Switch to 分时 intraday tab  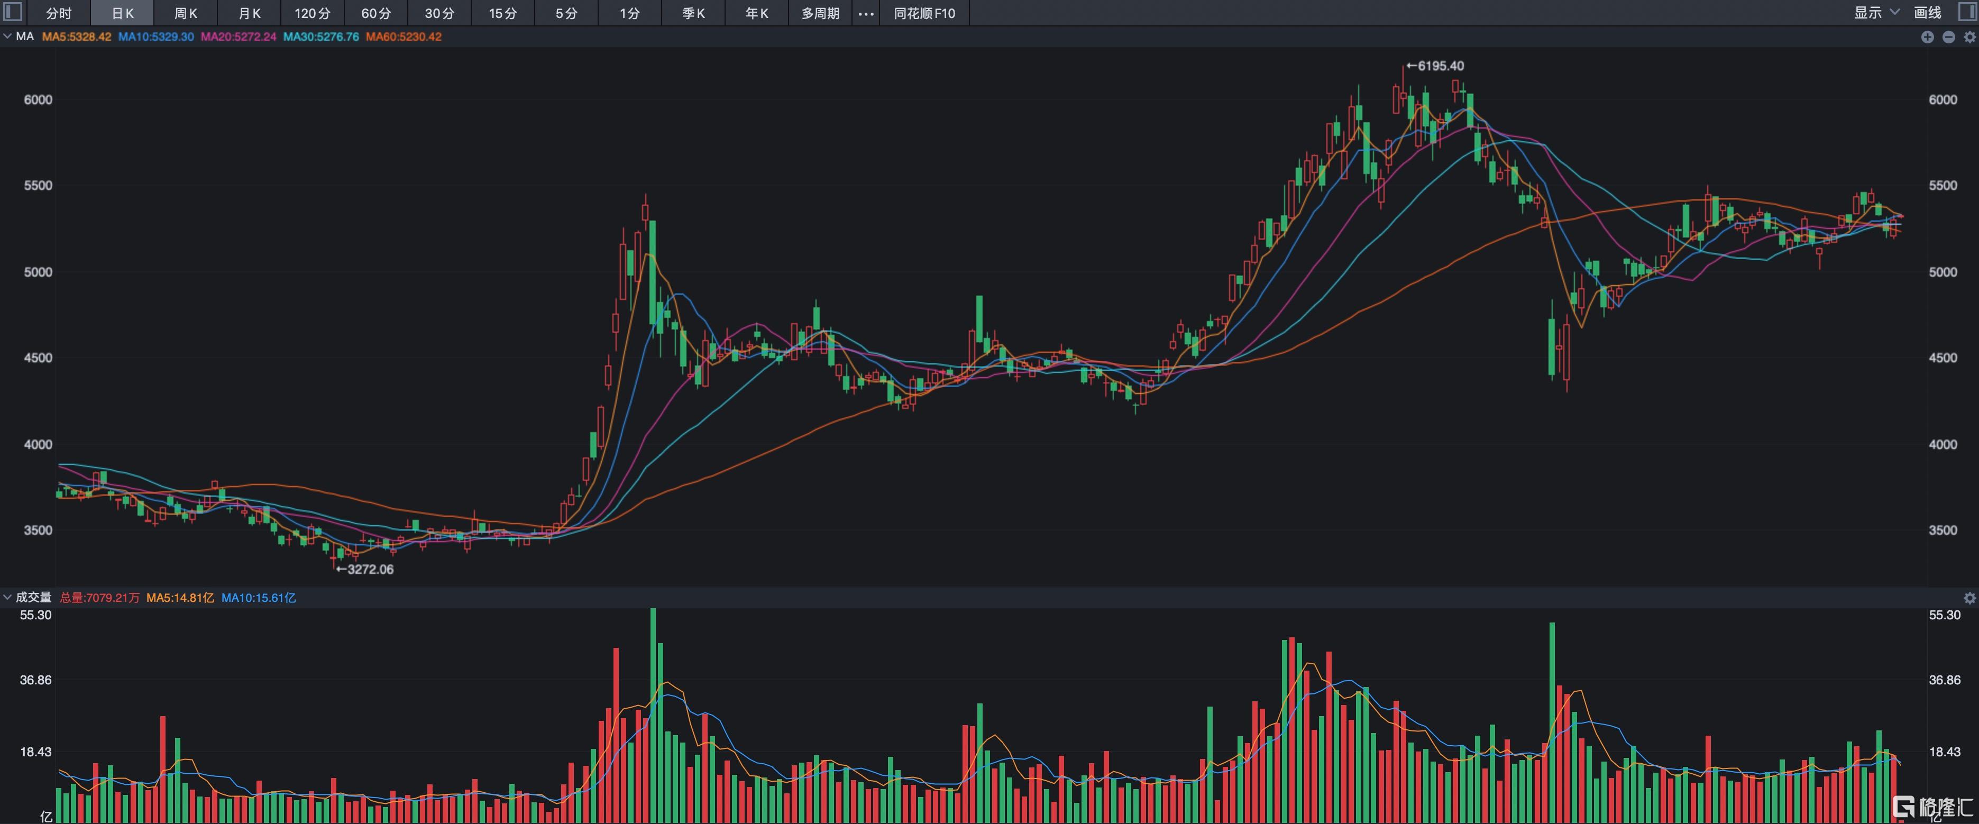point(58,13)
